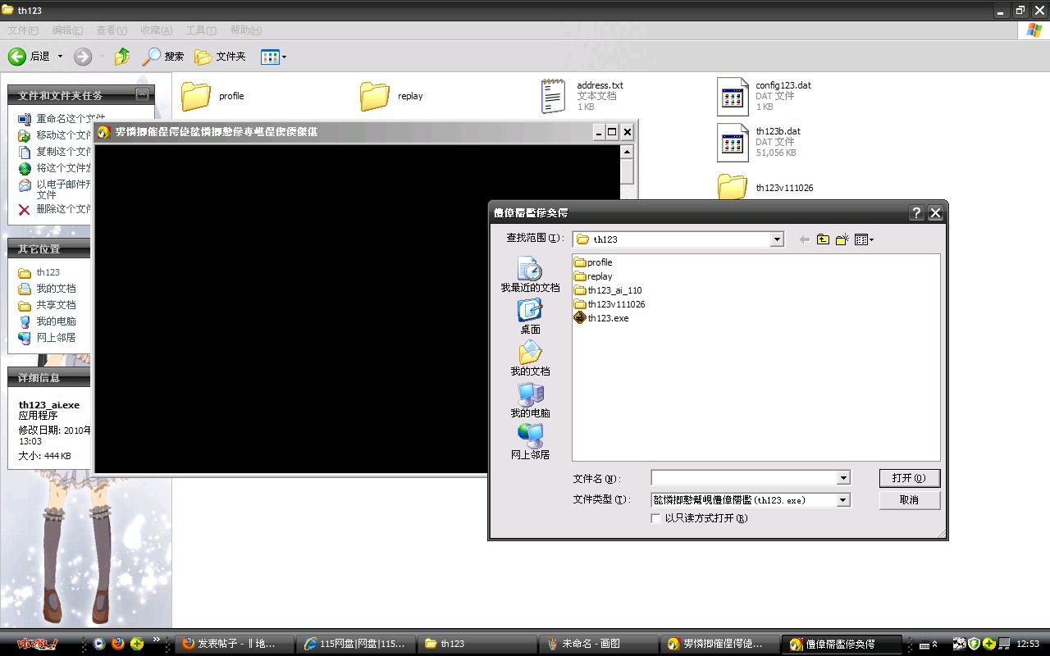Click the Up One Level folder icon
The image size is (1050, 656).
coord(823,239)
